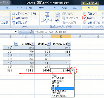Open the Data (データ) tab

(53, 8)
